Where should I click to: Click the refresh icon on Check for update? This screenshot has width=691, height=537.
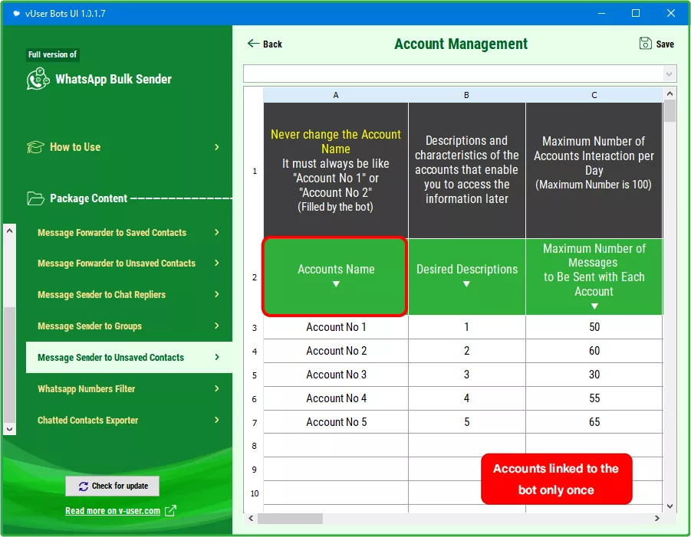click(84, 486)
